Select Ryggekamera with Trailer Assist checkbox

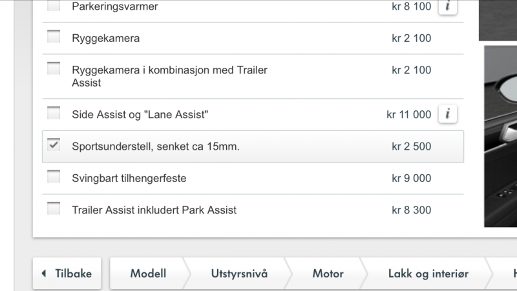click(54, 68)
